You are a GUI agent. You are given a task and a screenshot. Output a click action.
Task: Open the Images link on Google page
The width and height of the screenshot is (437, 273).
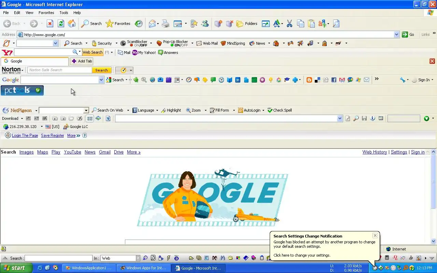[26, 152]
